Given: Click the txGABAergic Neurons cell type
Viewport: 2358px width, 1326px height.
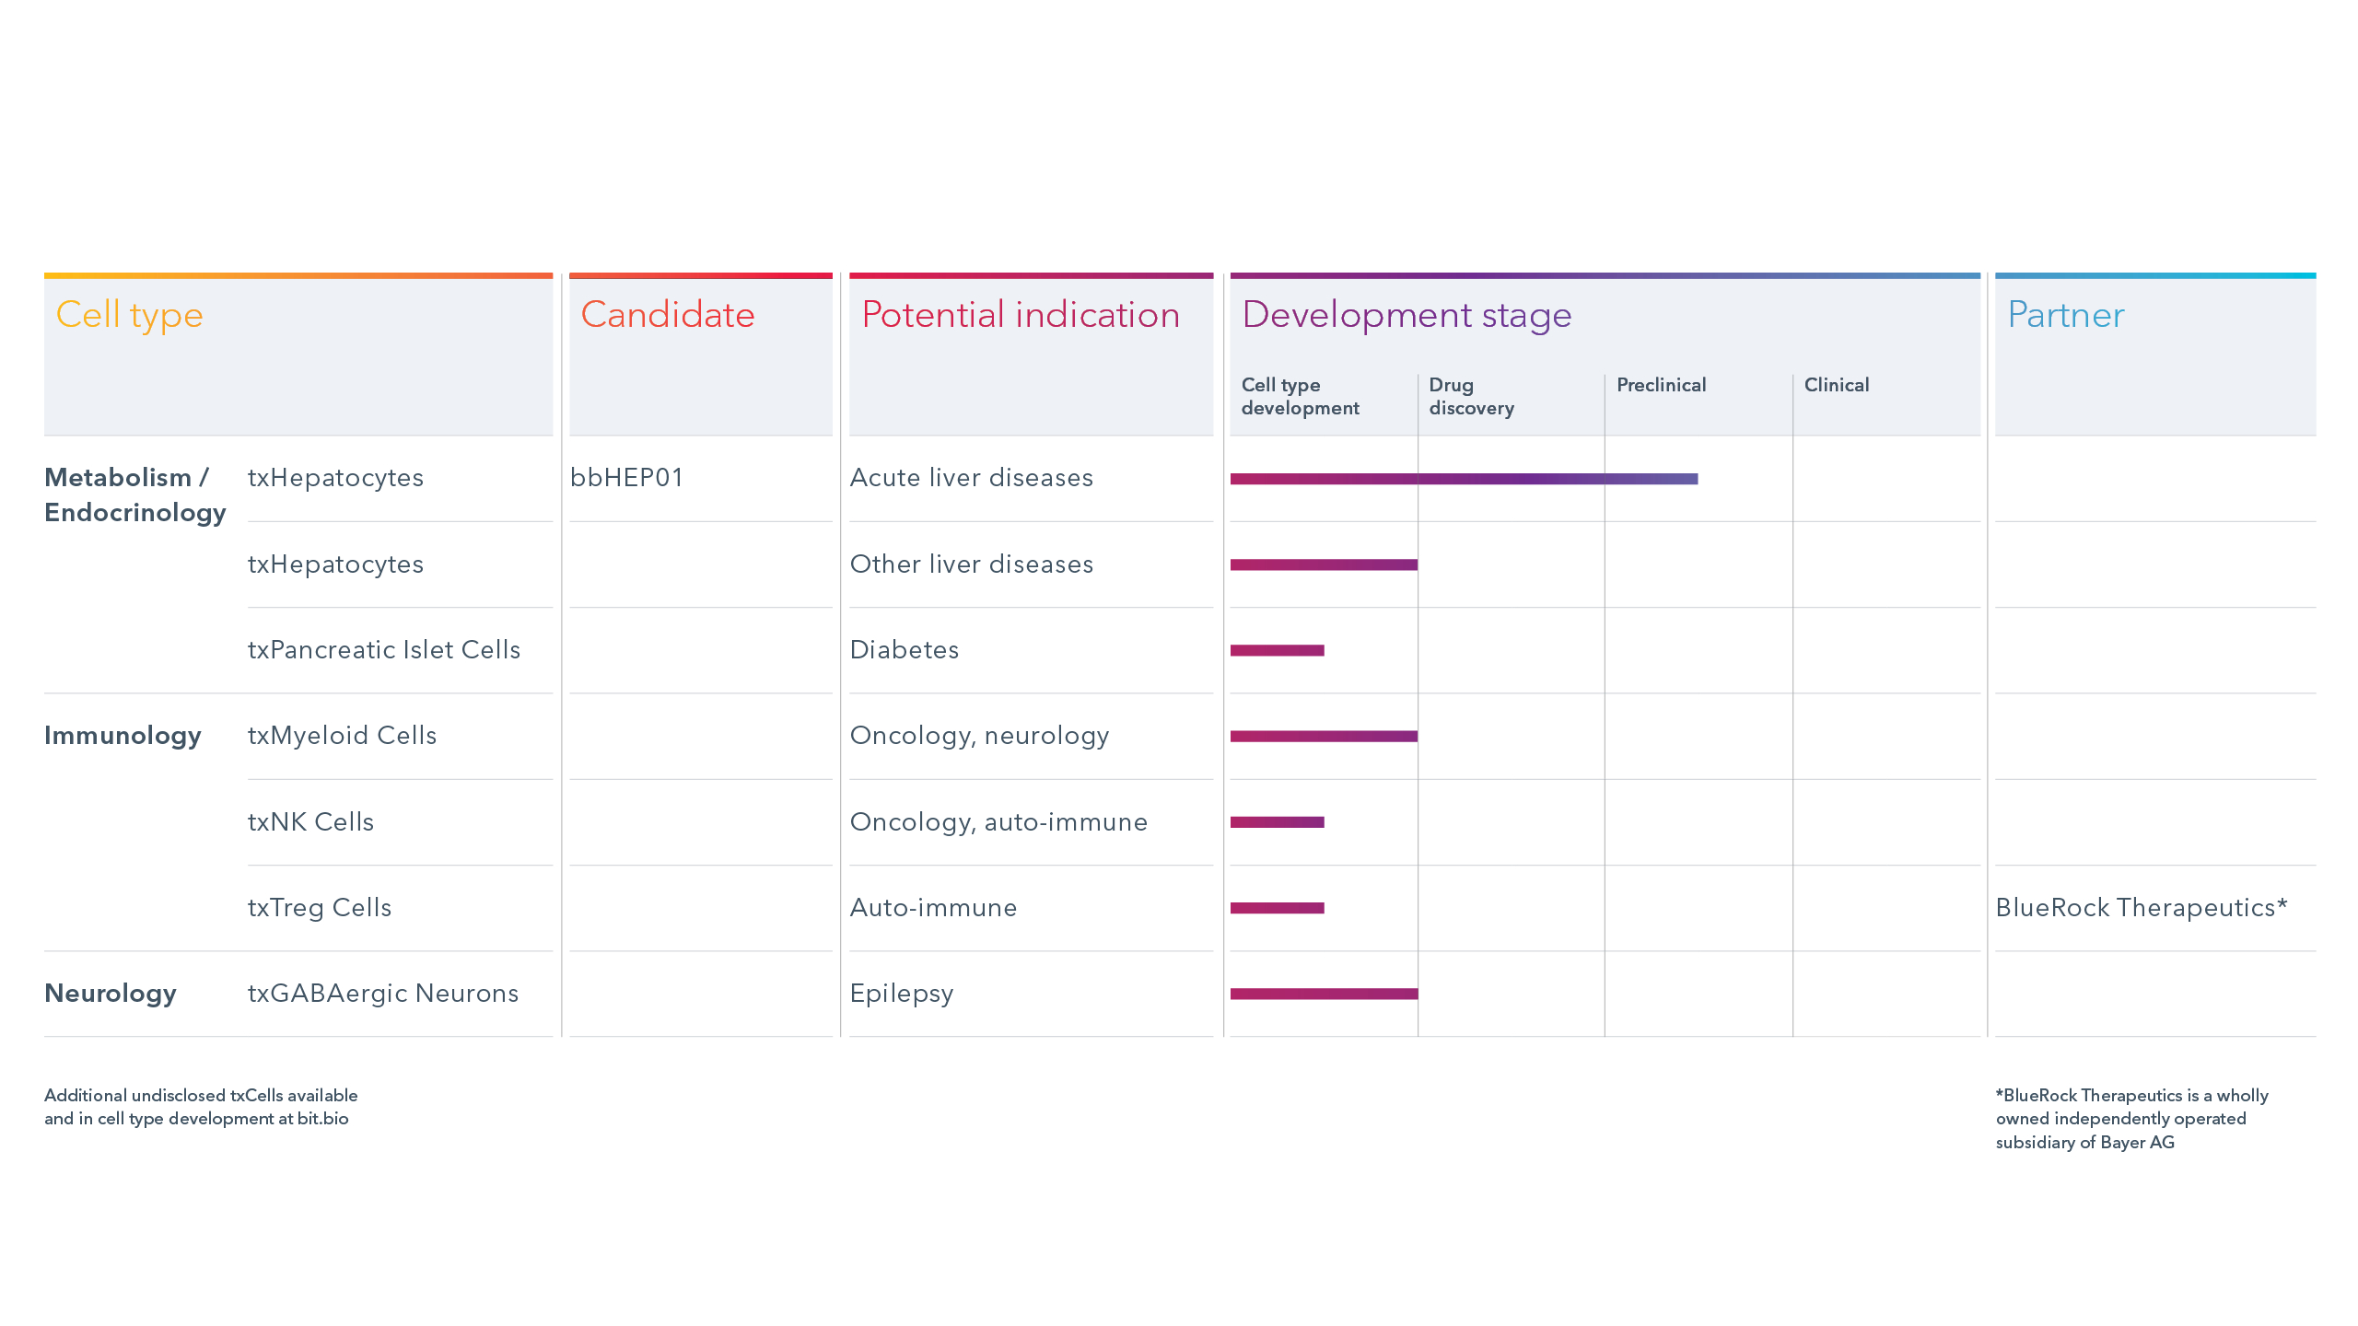Looking at the screenshot, I should coord(383,994).
